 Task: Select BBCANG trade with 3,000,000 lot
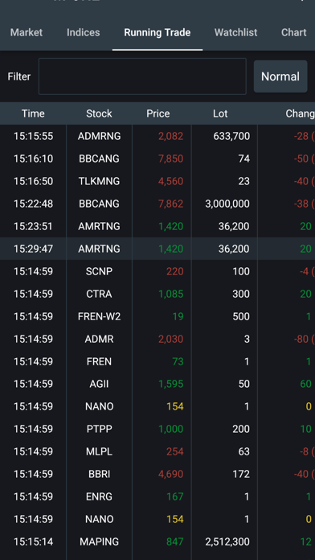tap(157, 204)
